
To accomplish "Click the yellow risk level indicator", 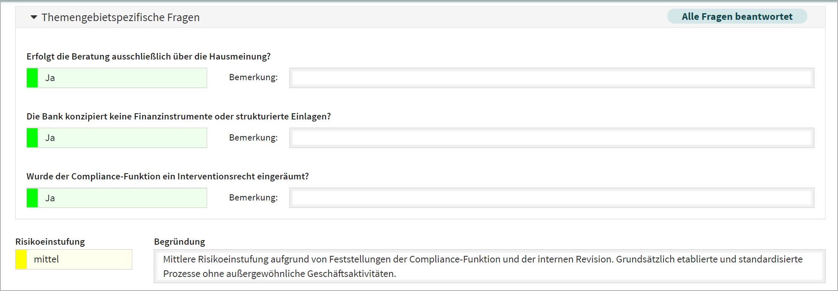I will point(21,260).
